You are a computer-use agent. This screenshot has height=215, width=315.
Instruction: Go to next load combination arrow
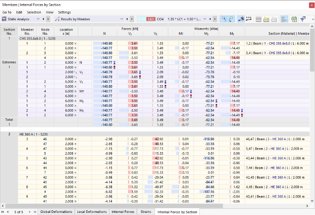215,19
